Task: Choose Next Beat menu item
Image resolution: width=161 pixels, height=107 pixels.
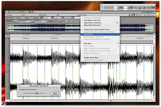Action: click(100, 44)
